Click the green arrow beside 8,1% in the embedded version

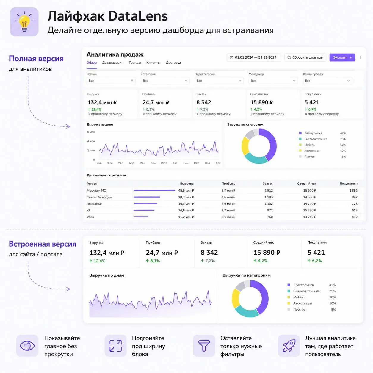pos(147,261)
